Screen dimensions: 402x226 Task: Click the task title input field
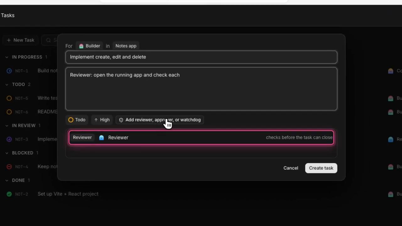tap(201, 57)
